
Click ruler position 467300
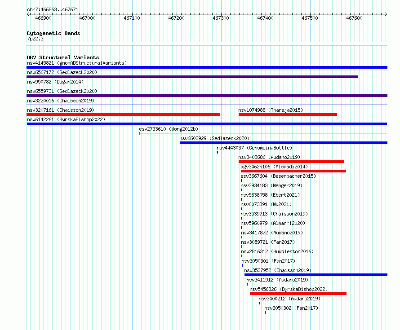[x=221, y=18]
